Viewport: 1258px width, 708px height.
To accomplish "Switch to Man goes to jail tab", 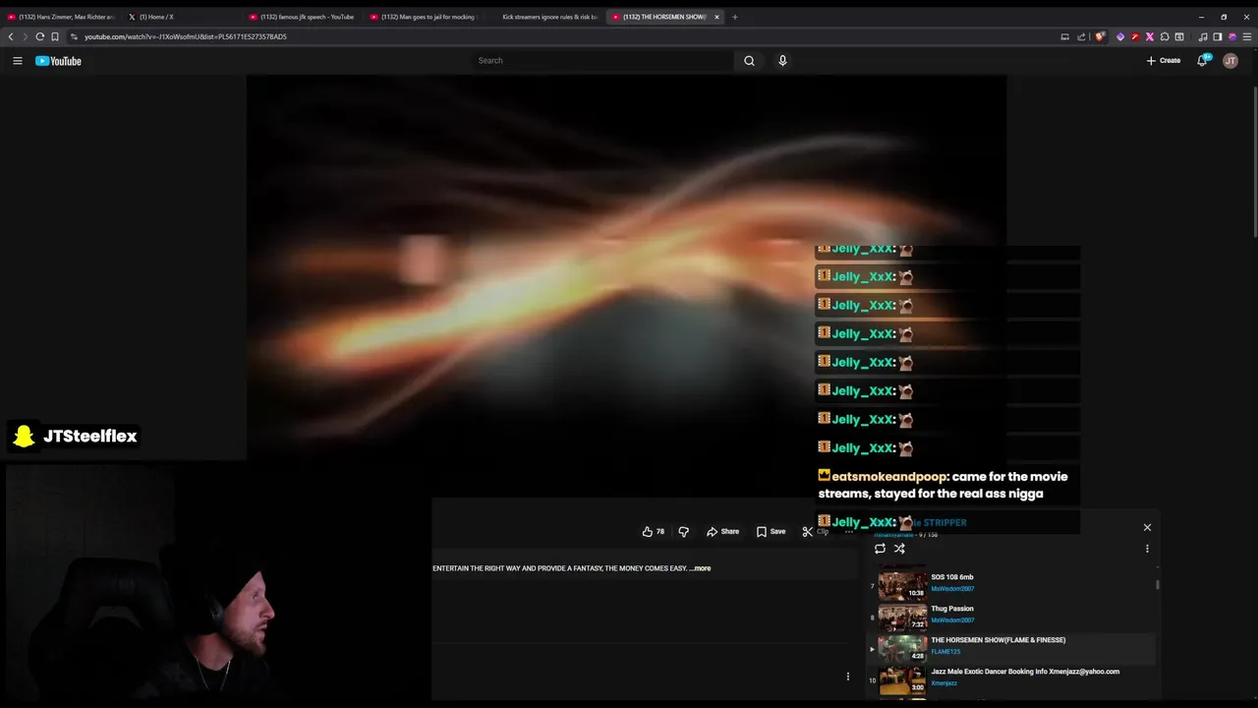I will click(x=424, y=17).
